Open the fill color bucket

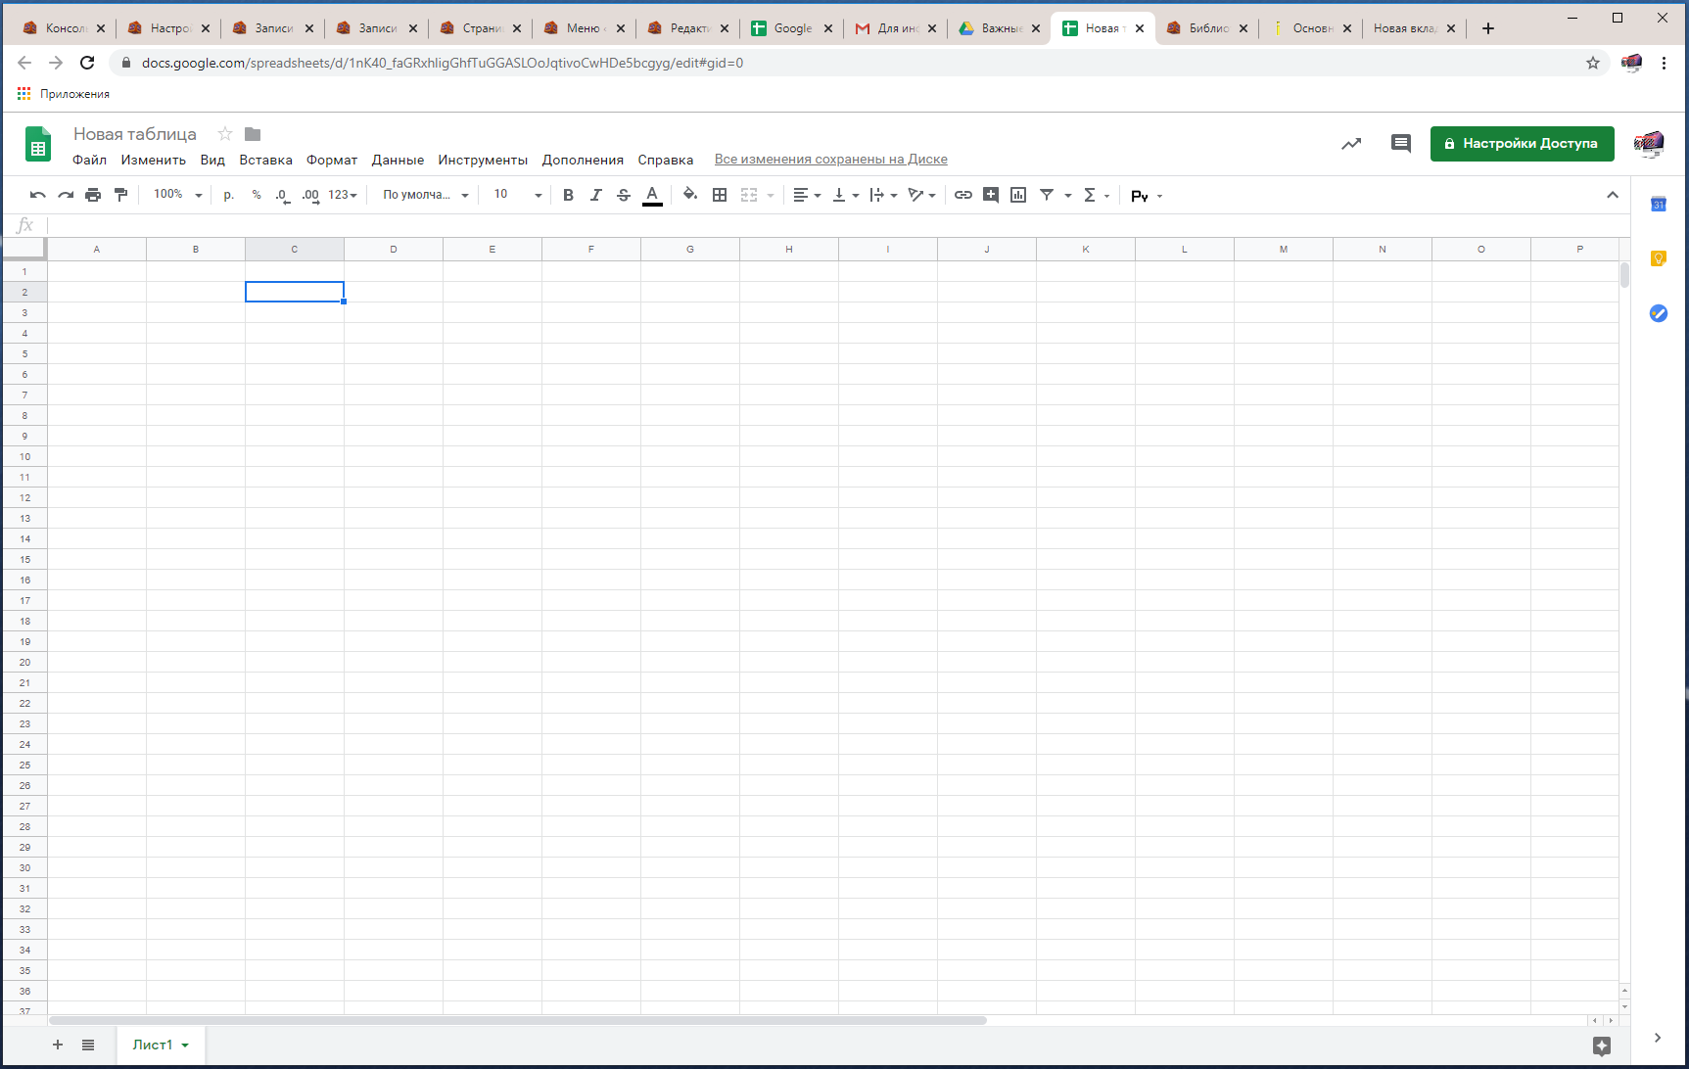click(690, 195)
